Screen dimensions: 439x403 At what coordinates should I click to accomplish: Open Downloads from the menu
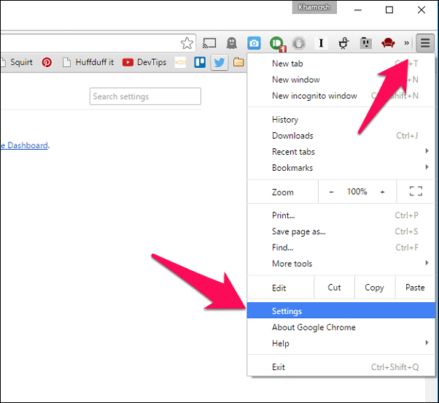pyautogui.click(x=341, y=136)
